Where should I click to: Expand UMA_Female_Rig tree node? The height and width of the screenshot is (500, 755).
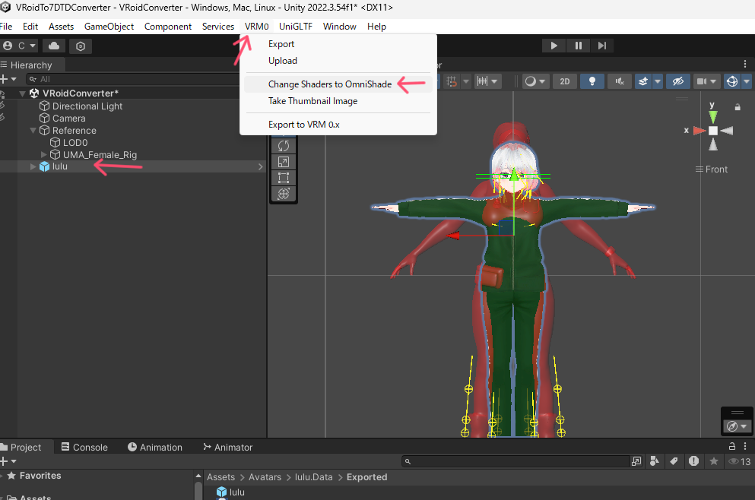44,155
